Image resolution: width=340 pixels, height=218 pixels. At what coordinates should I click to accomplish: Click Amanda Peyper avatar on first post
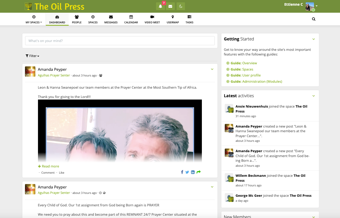coord(30,72)
